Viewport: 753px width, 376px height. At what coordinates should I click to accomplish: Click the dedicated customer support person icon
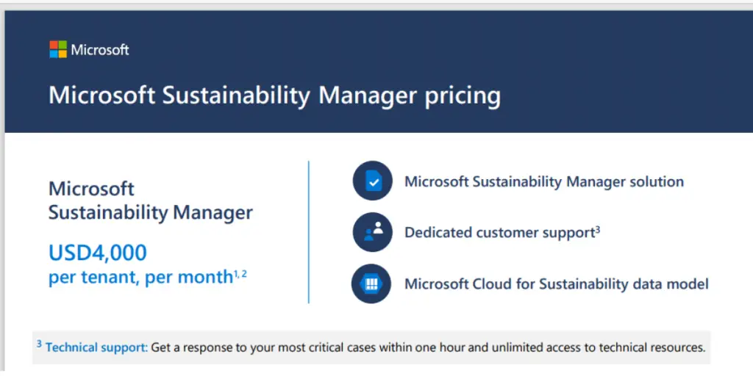pos(372,232)
